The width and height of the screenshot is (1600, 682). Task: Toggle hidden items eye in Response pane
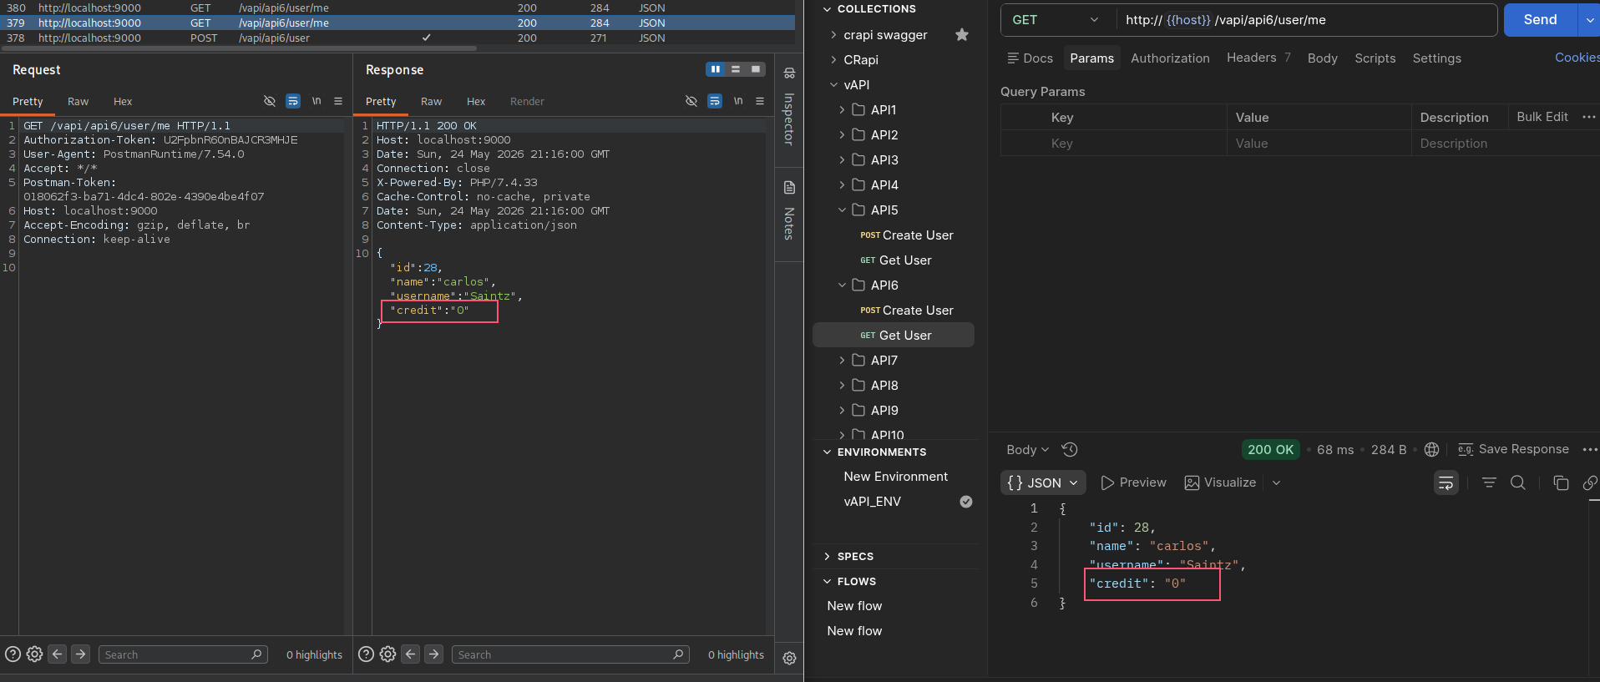pyautogui.click(x=691, y=101)
